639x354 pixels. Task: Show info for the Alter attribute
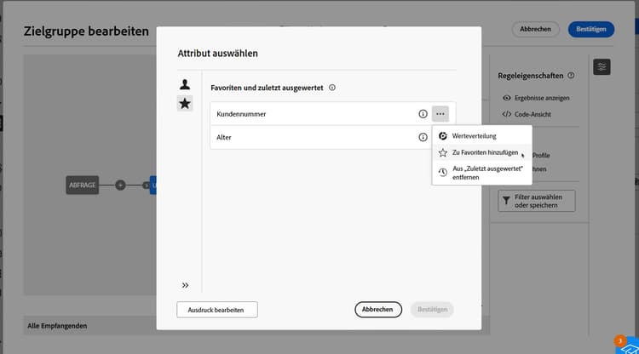tap(423, 137)
